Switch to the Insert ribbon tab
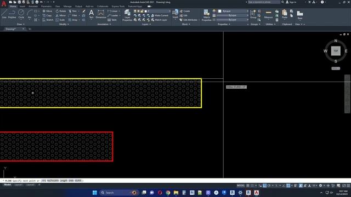Screen dimensions: 351x197 tap(22, 6)
